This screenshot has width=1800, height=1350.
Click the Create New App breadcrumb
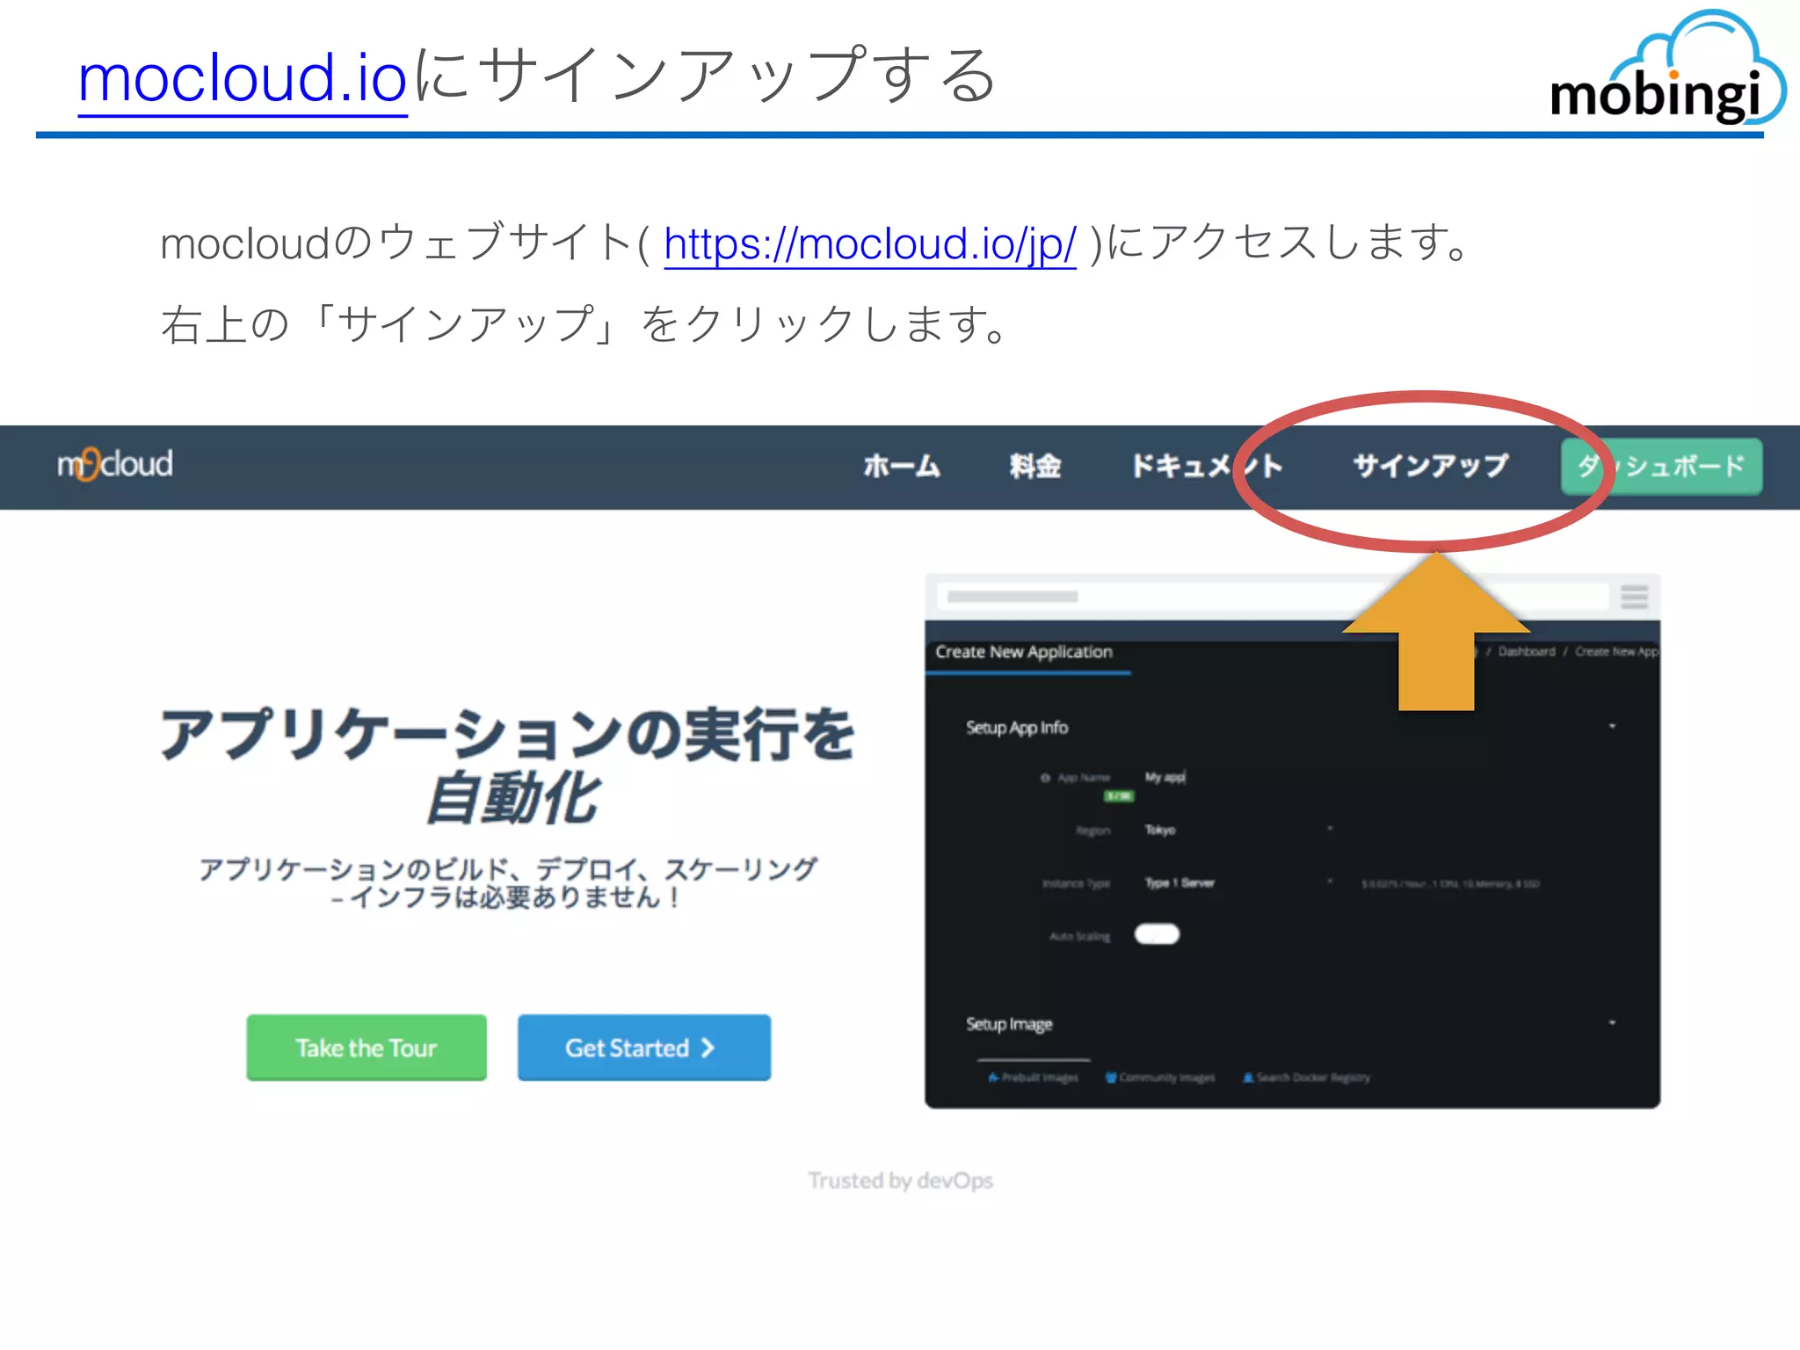click(x=1616, y=651)
